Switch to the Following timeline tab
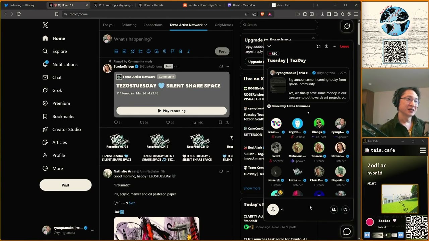The width and height of the screenshot is (429, 241). tap(129, 25)
